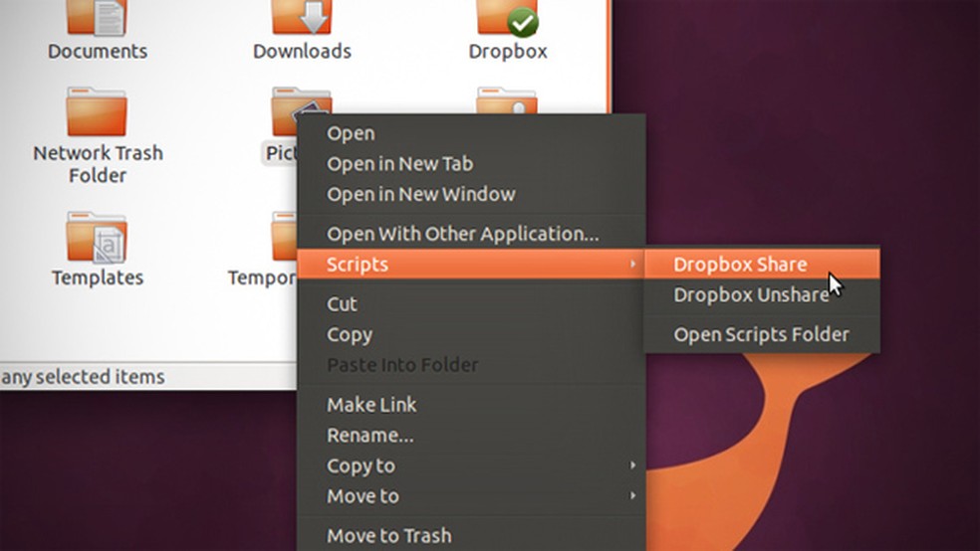Click the Downloads folder label
This screenshot has width=980, height=551.
[302, 51]
